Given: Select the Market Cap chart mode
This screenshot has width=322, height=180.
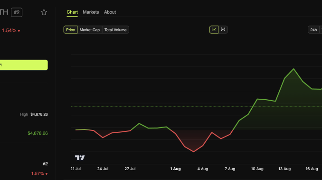Looking at the screenshot, I should click(90, 30).
